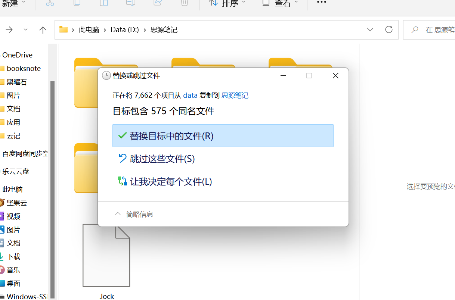Click the search box for 思源笔记
This screenshot has width=455, height=300.
click(429, 30)
